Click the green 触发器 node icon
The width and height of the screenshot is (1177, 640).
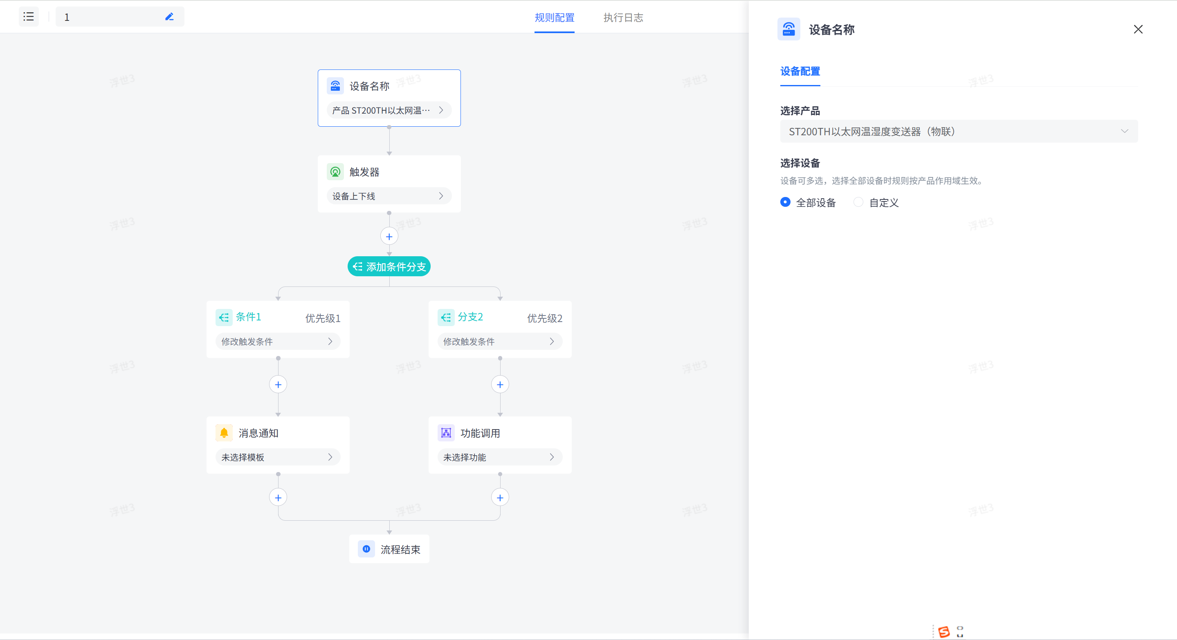coord(335,172)
